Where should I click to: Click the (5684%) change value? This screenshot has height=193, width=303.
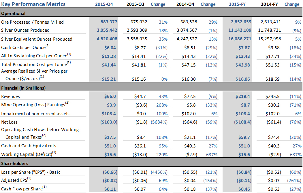pyautogui.click(x=159, y=122)
